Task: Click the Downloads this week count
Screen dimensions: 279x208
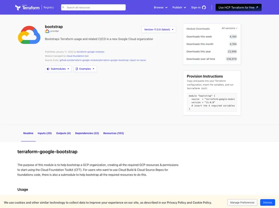Action: (233, 37)
